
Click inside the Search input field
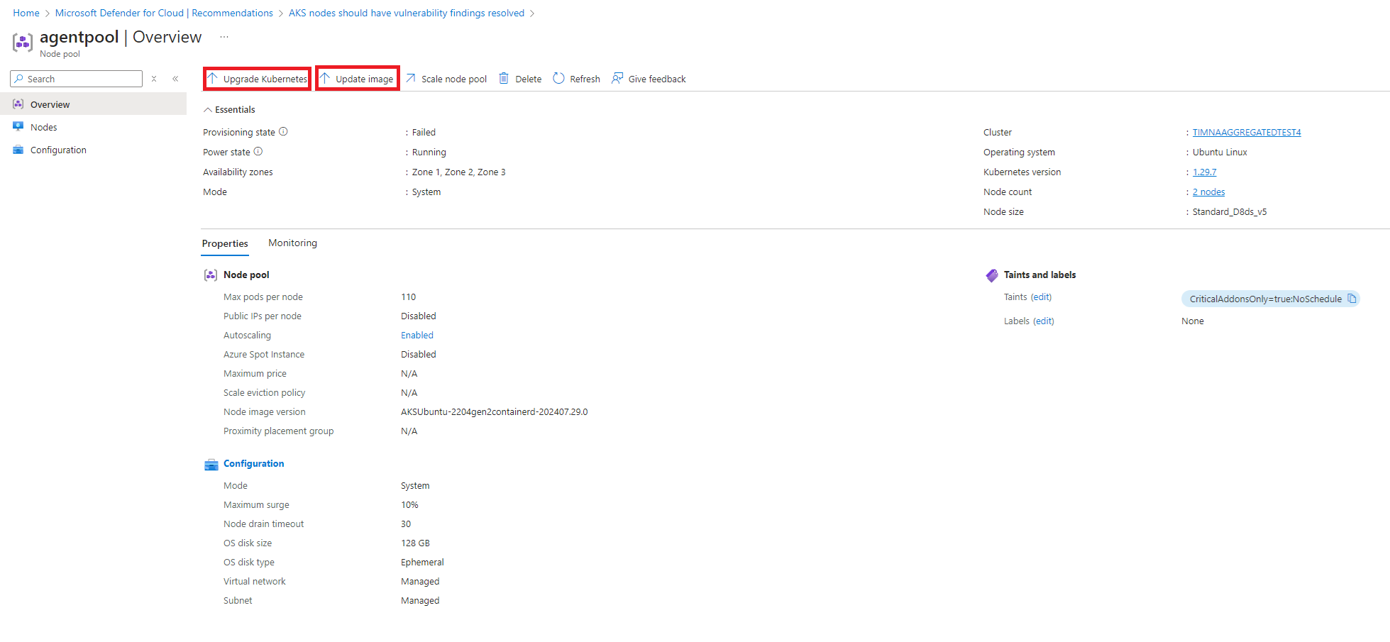pos(77,79)
